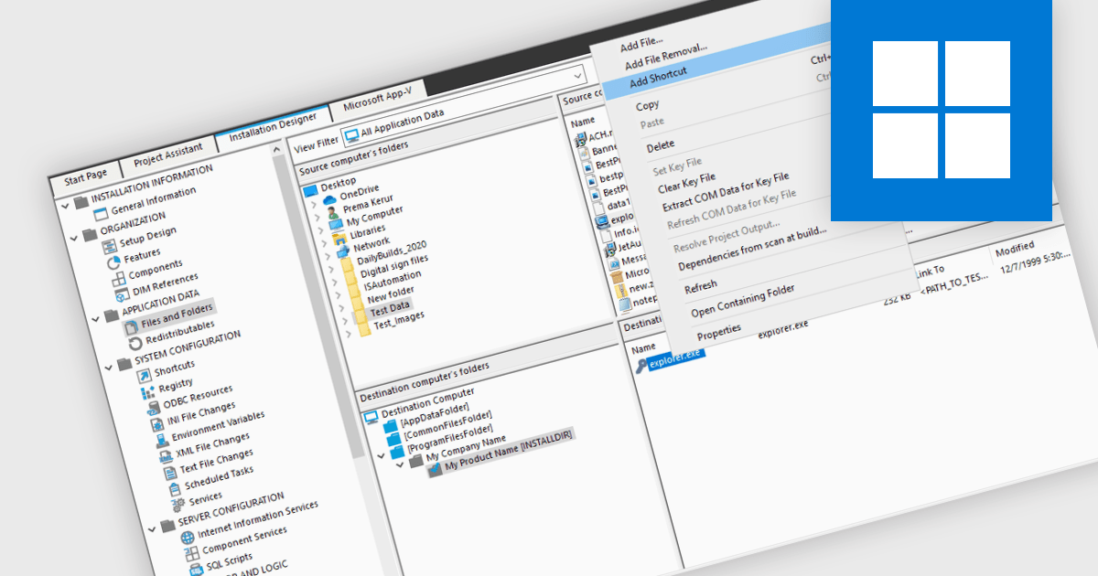Click the Libraries folder icon
The height and width of the screenshot is (576, 1098).
(340, 238)
